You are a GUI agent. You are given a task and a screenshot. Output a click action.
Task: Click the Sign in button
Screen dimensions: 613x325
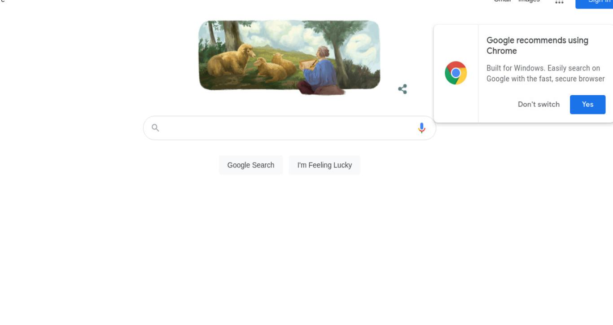pyautogui.click(x=595, y=2)
